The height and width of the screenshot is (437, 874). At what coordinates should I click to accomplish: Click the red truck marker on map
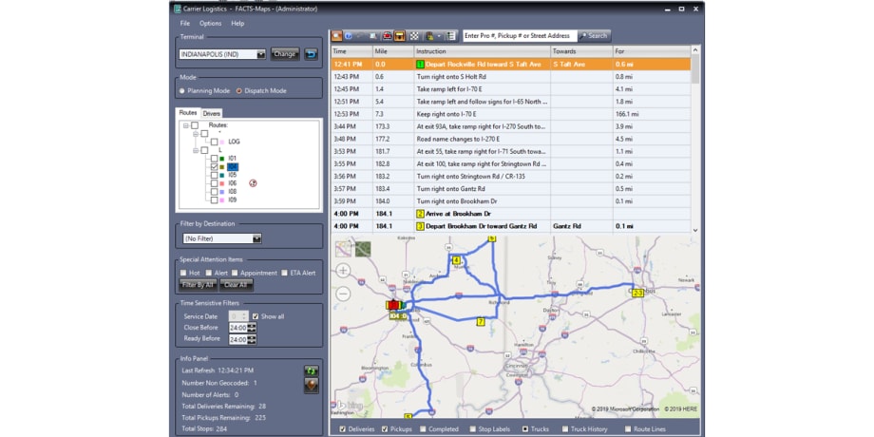[393, 306]
